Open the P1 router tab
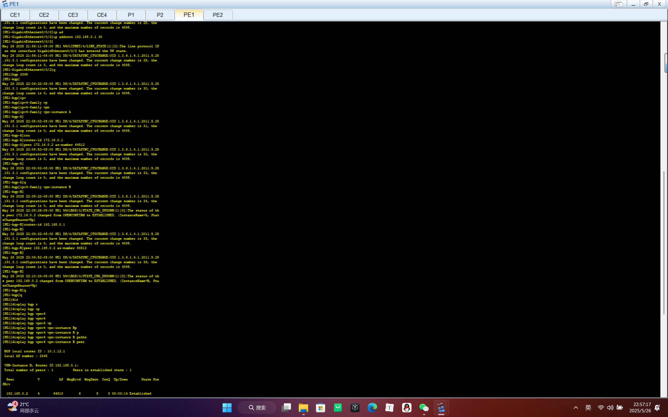Image resolution: width=668 pixels, height=417 pixels. tap(131, 15)
